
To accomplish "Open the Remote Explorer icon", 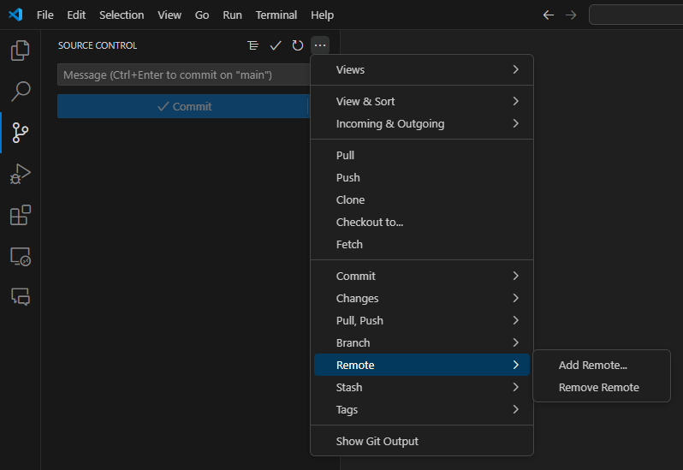I will point(20,256).
